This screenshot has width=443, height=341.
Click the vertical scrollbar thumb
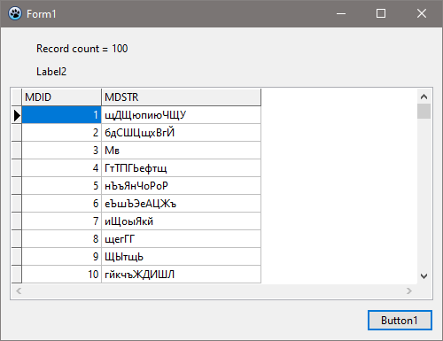(424, 111)
